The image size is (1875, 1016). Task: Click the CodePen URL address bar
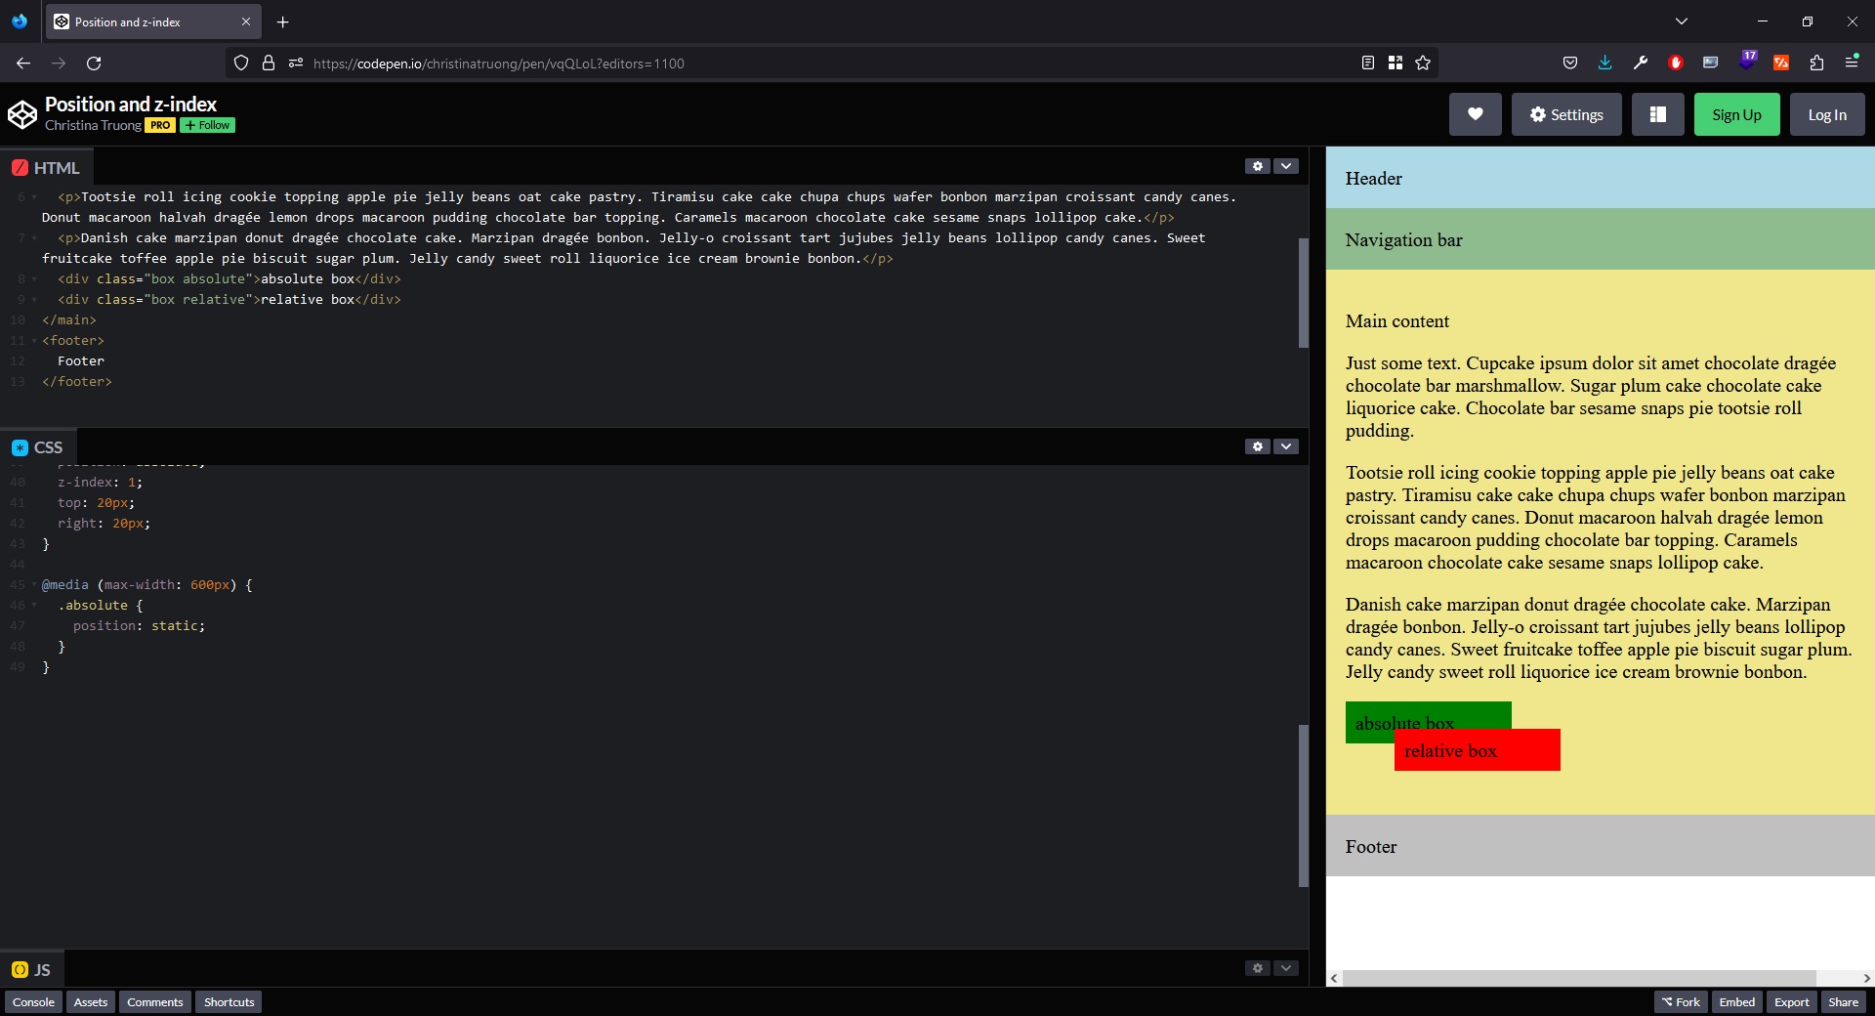click(x=830, y=63)
